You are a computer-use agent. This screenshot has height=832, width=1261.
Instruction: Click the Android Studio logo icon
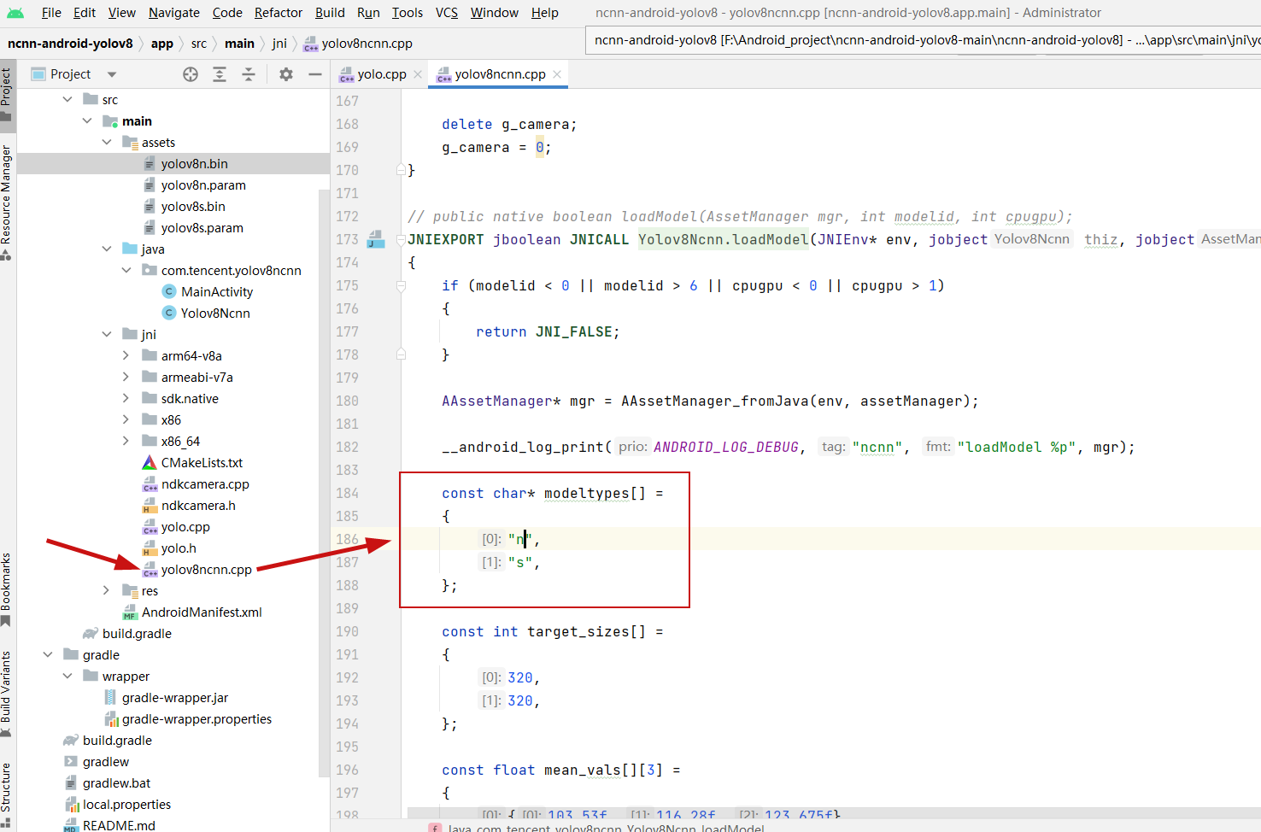click(x=15, y=13)
